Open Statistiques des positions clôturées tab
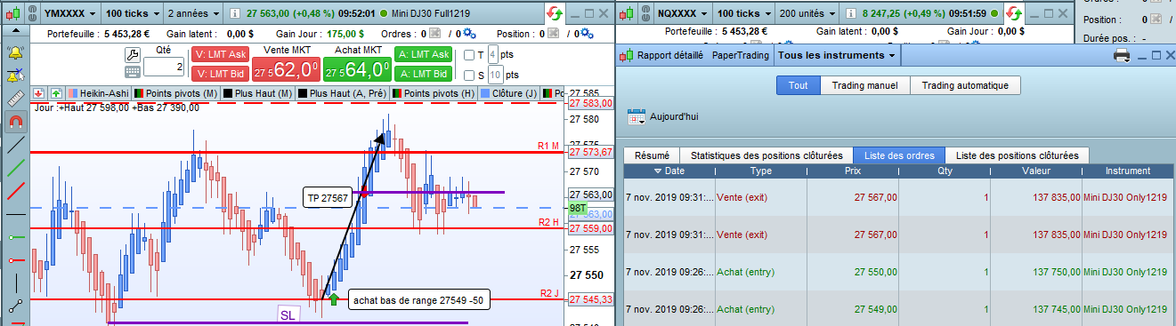 (766, 155)
